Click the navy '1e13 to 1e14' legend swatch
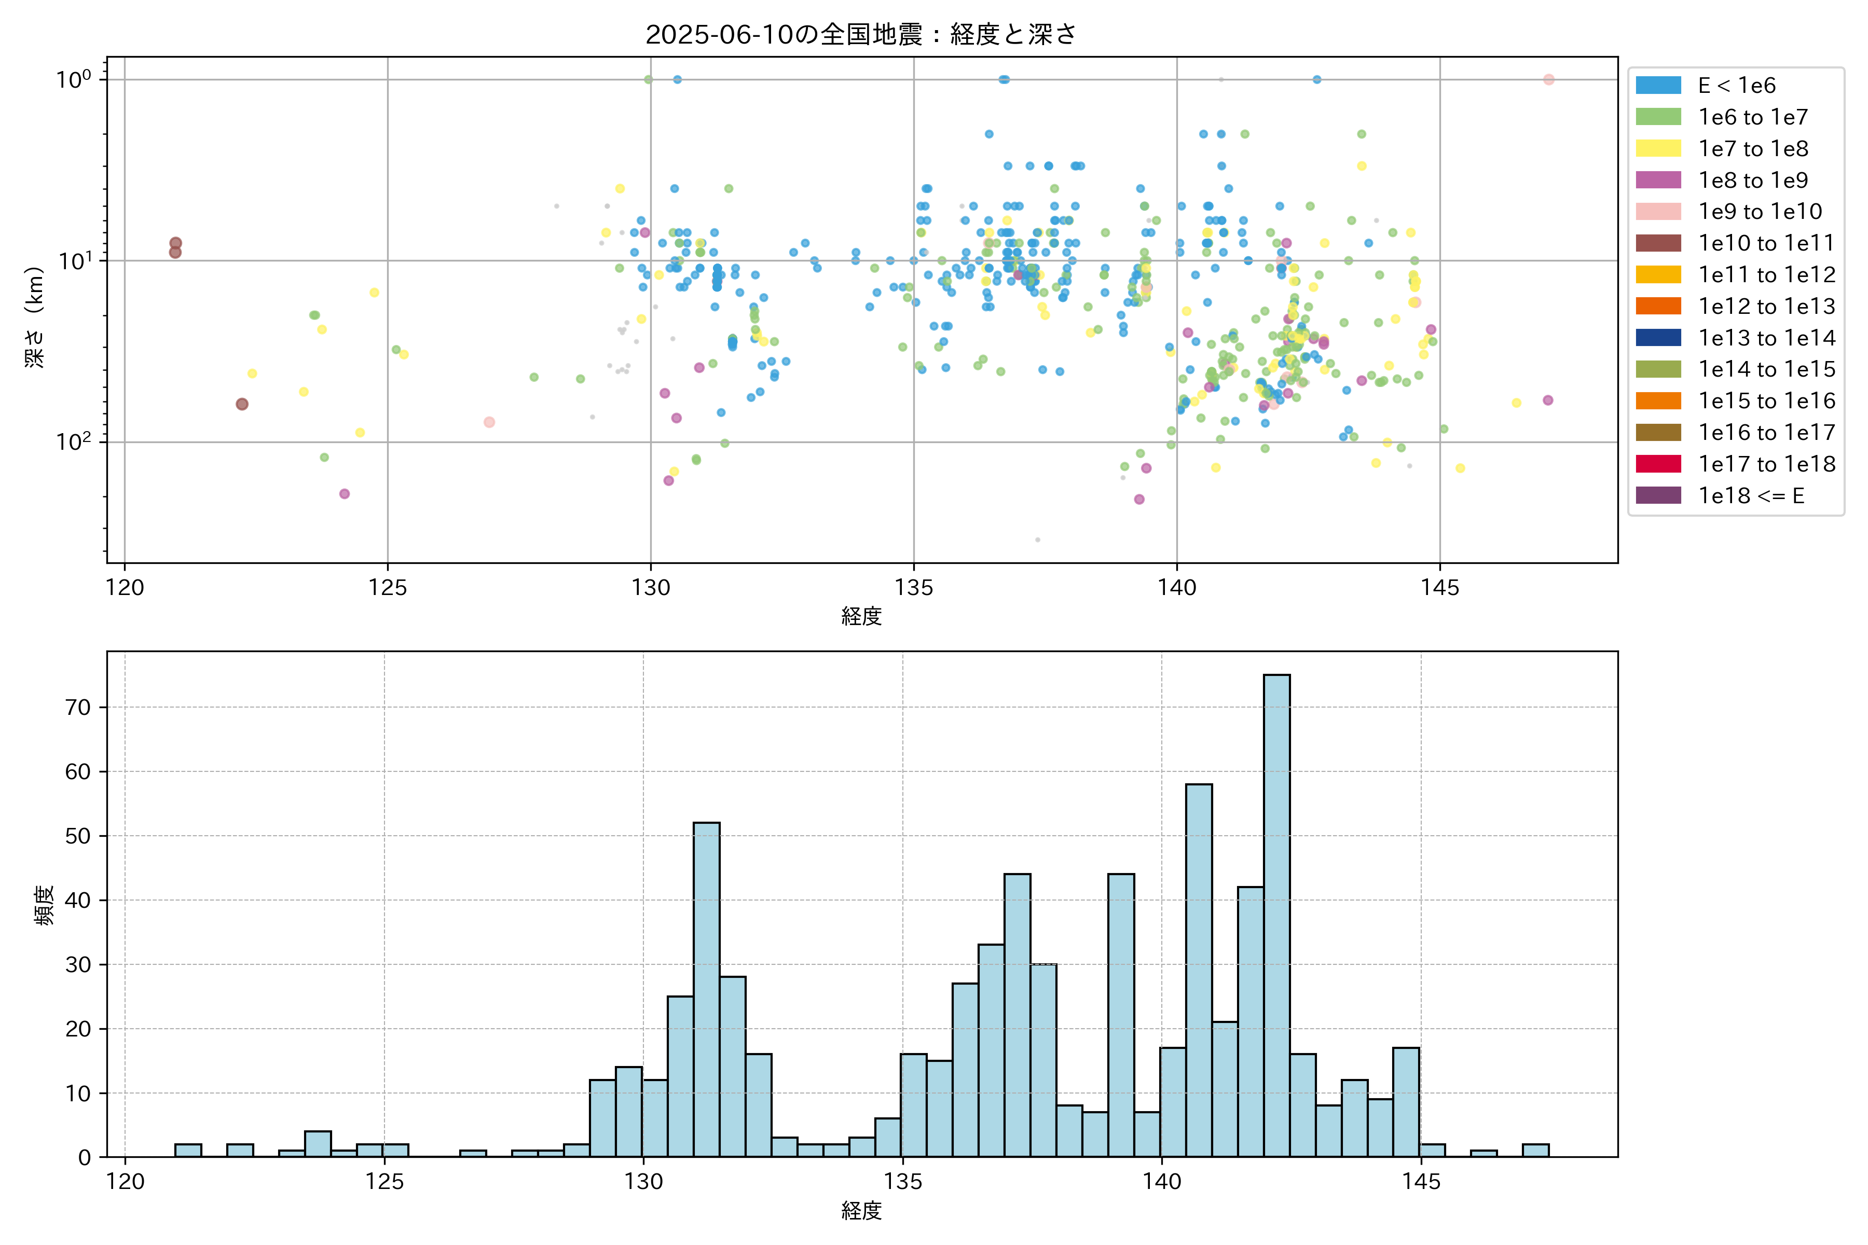 (x=1658, y=338)
